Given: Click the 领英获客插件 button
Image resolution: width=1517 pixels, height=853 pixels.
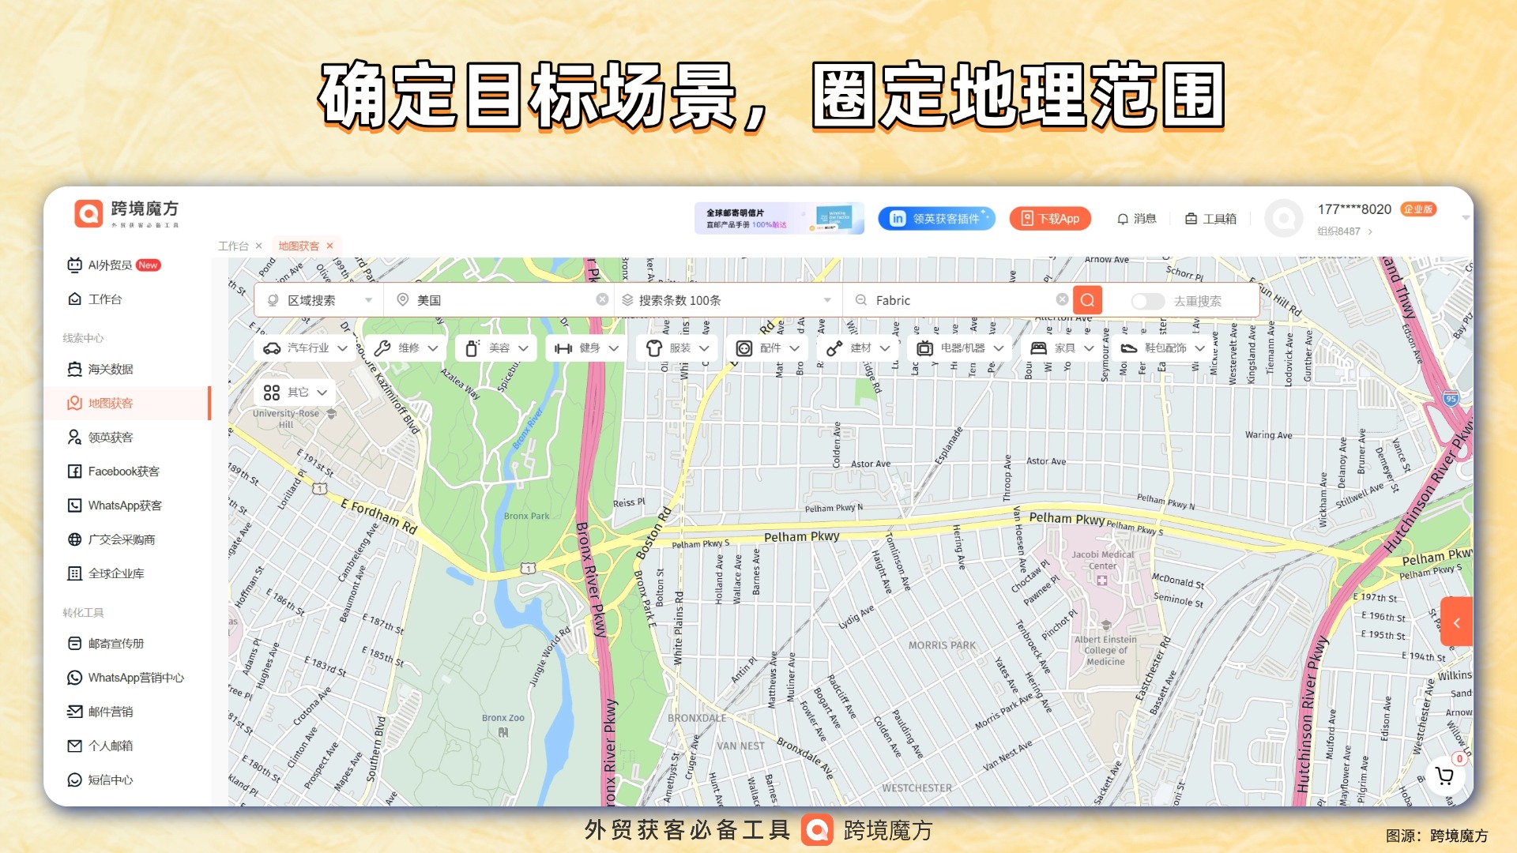Looking at the screenshot, I should (936, 219).
